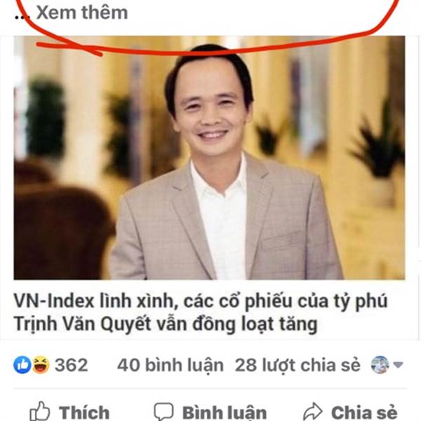The width and height of the screenshot is (421, 421).
Task: Click the Haha laughing reaction icon
Action: click(x=41, y=365)
